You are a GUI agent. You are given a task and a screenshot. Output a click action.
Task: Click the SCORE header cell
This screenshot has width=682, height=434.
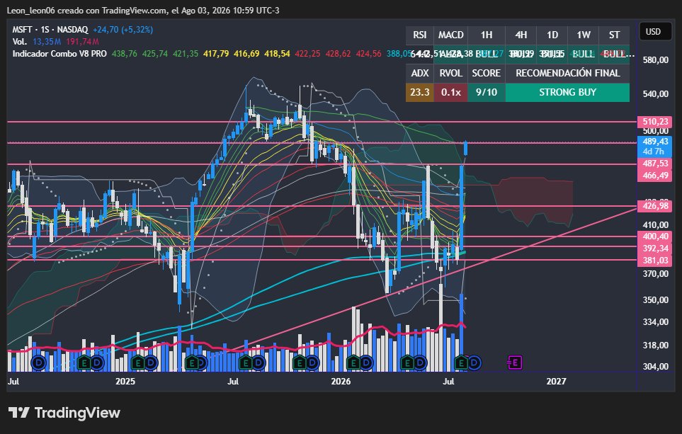[487, 73]
